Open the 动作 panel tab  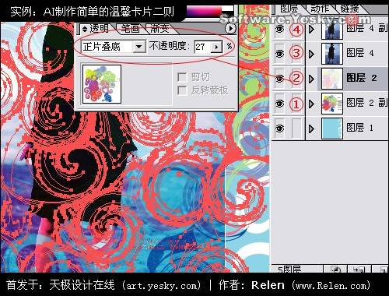(320, 9)
